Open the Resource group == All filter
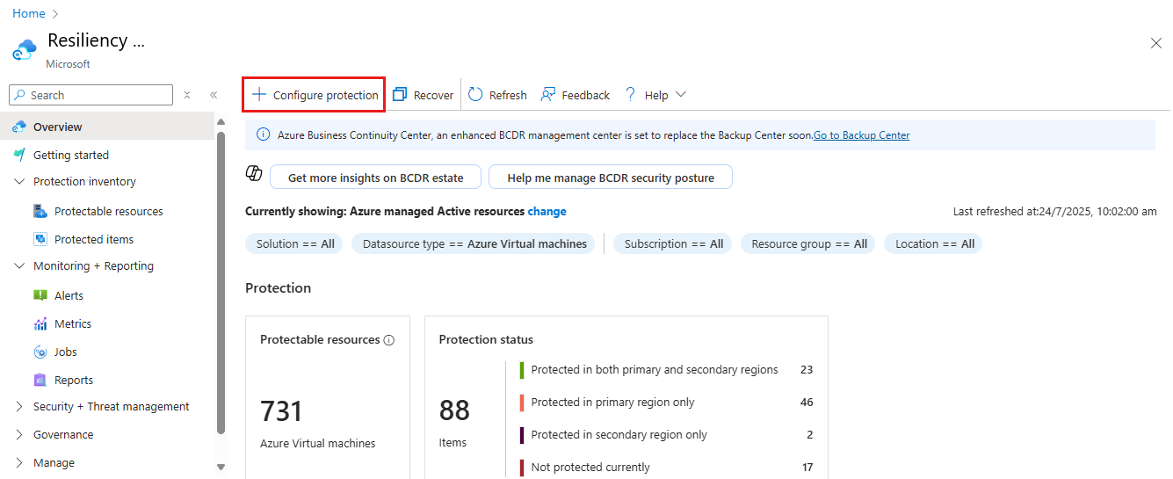 coord(809,244)
